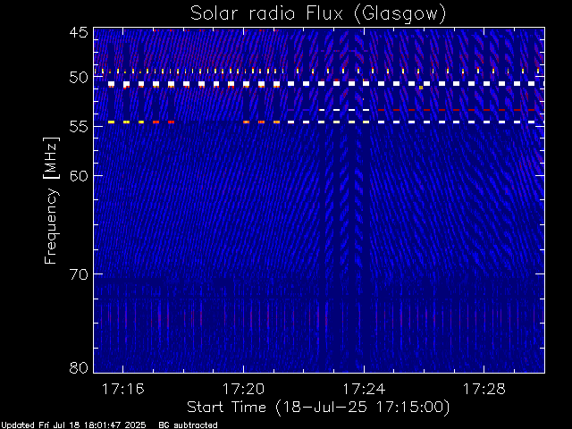
Task: Click the red dashed line near 53 MHz
Action: pyautogui.click(x=461, y=110)
